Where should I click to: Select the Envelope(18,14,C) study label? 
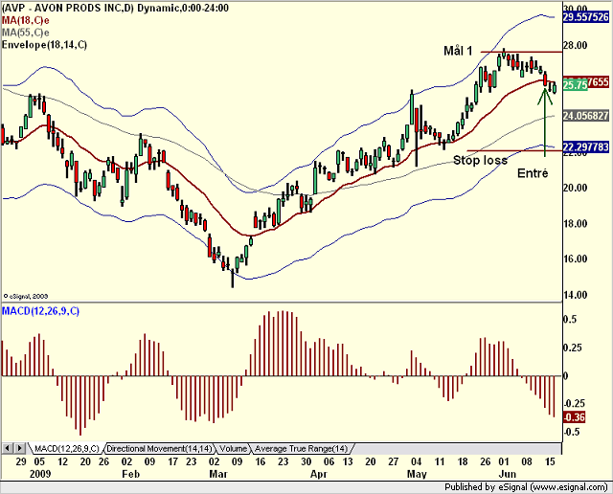44,45
